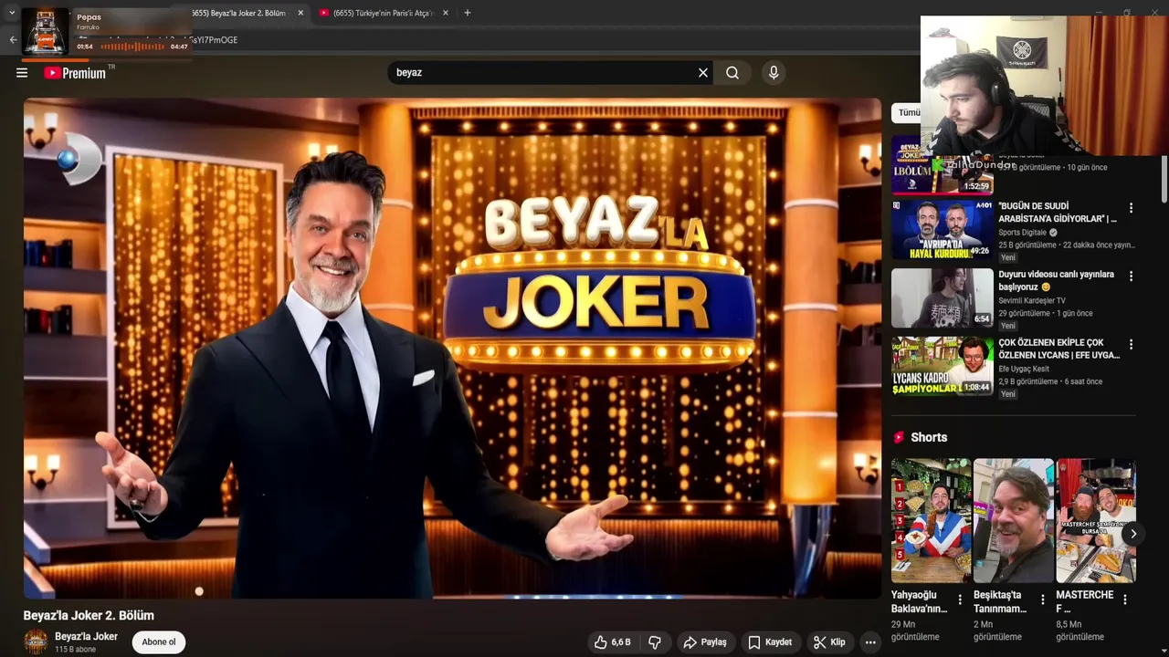This screenshot has height=657, width=1169.
Task: Open options menu for Duyuru videosu
Action: 1131,276
